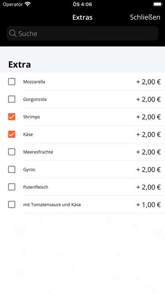Tap the Schließen button
Screen dimensions: 165x294
tap(145, 17)
